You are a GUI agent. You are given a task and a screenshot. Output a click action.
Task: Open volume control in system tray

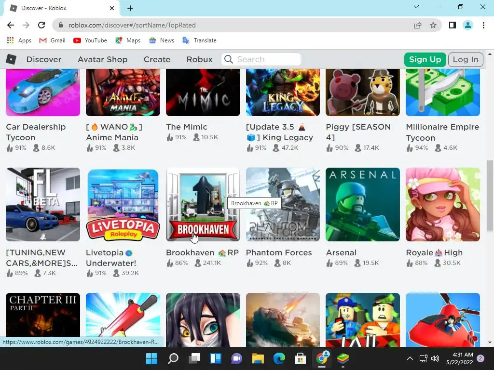click(435, 358)
